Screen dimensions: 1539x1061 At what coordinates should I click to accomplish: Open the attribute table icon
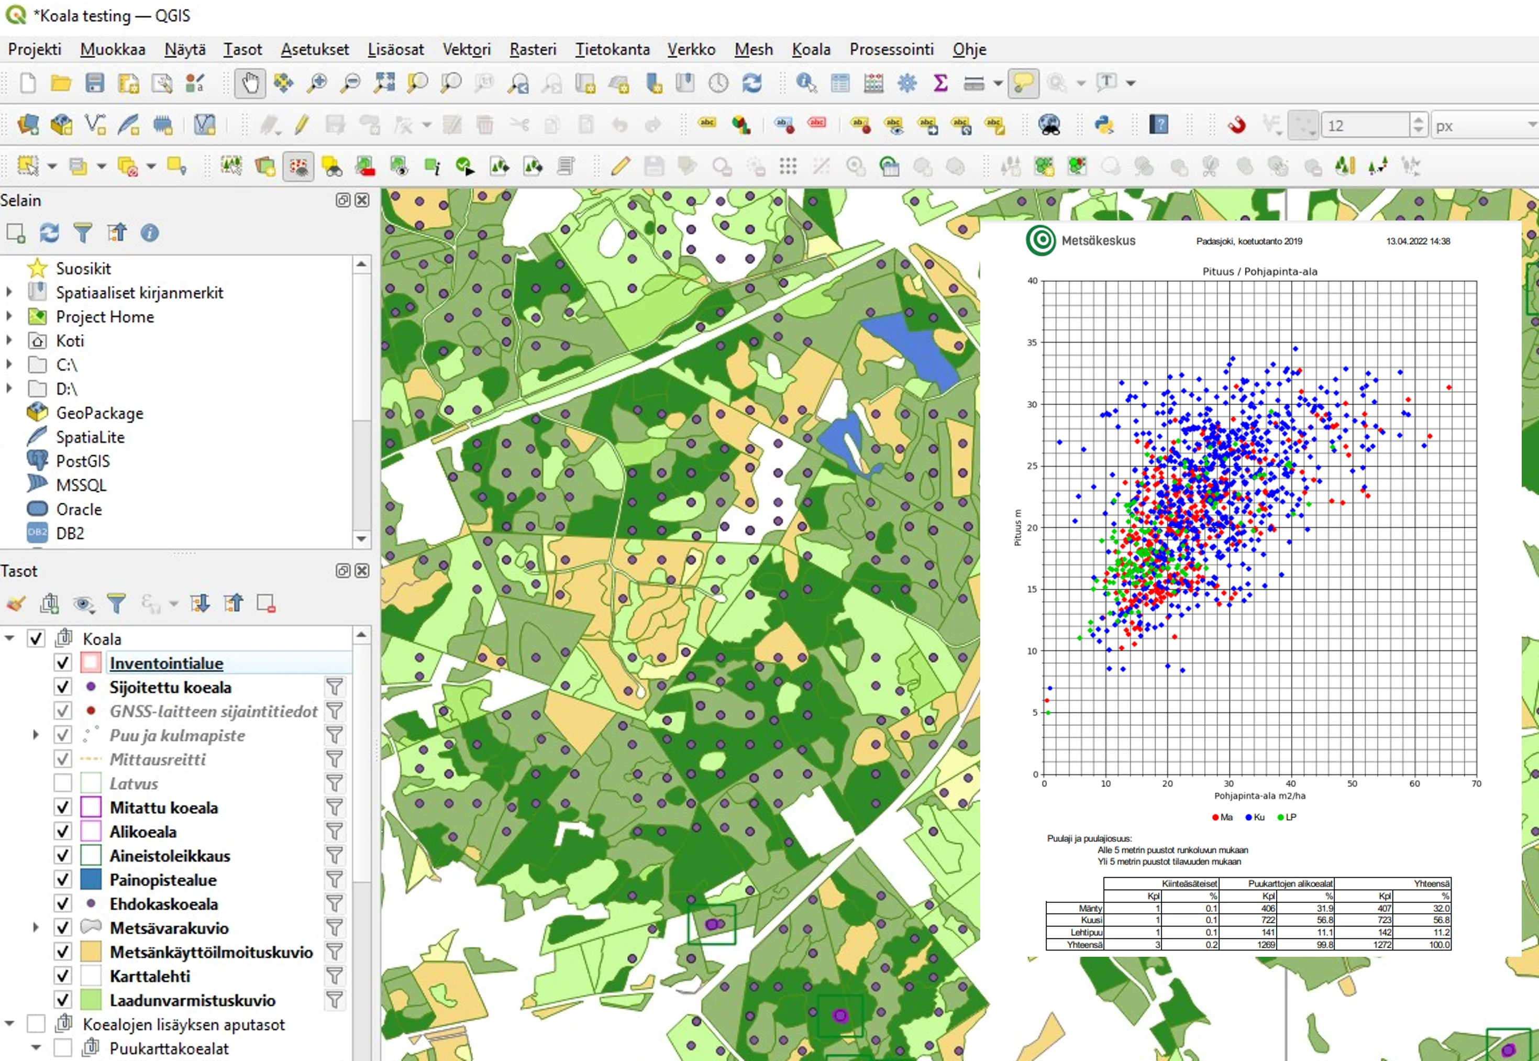[840, 83]
